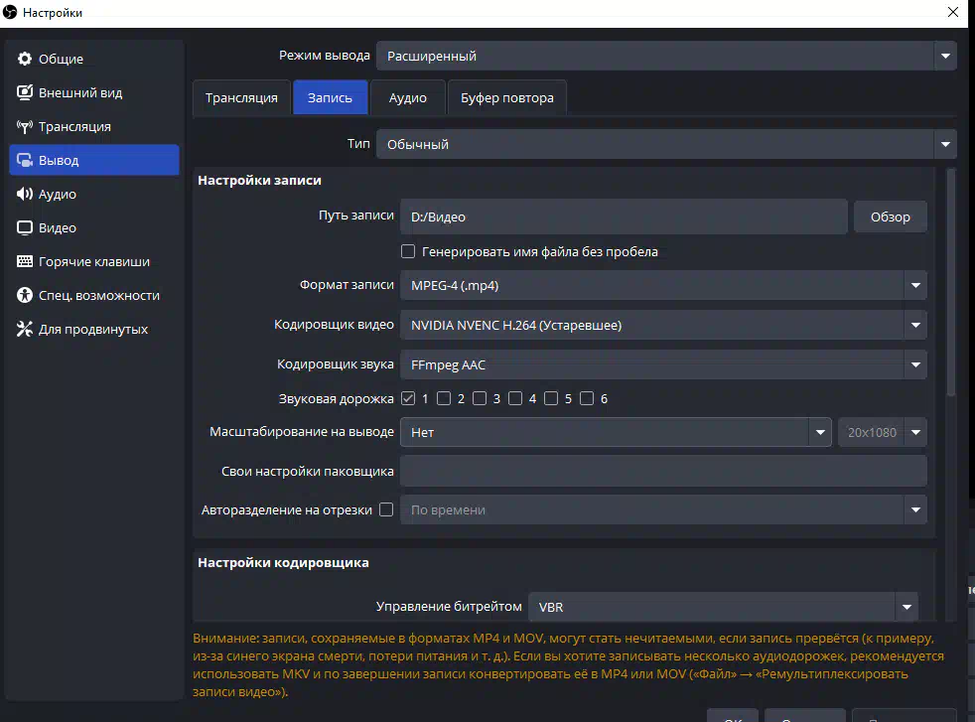Switch to the Трансляция output tab
The width and height of the screenshot is (975, 722).
pos(242,97)
